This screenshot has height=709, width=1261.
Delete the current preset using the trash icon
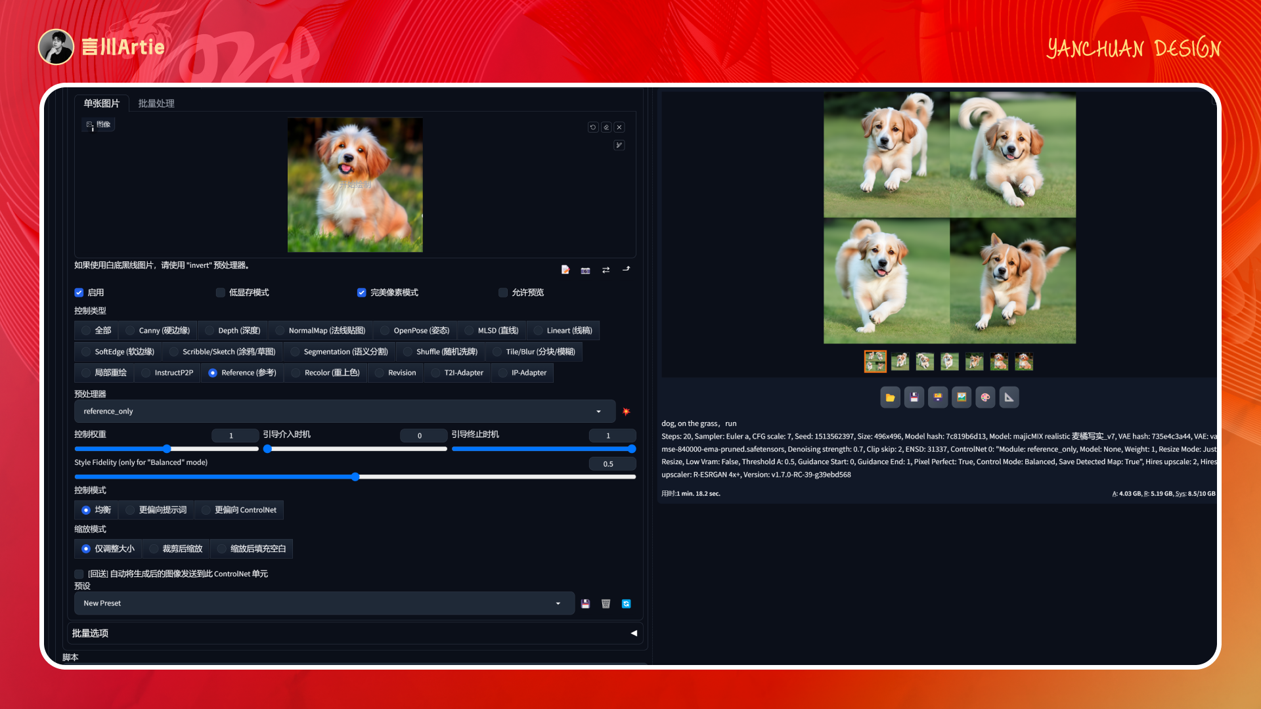[x=606, y=603]
